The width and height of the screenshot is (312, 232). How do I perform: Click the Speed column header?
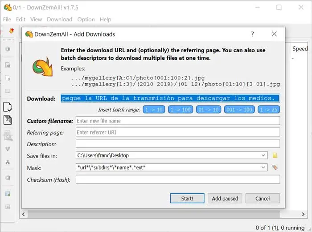click(x=300, y=49)
